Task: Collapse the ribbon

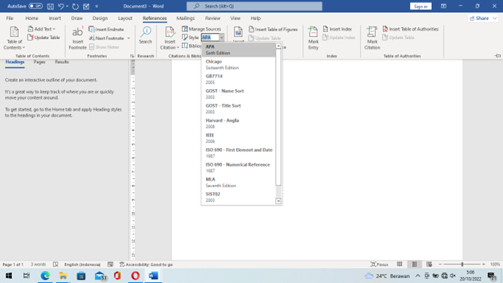Action: pyautogui.click(x=498, y=56)
